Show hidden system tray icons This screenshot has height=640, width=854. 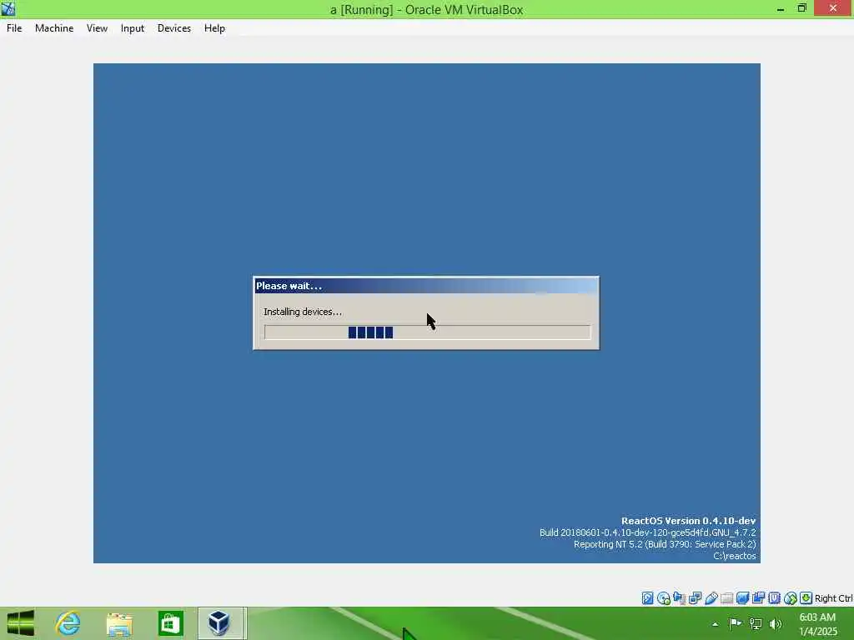tap(715, 624)
